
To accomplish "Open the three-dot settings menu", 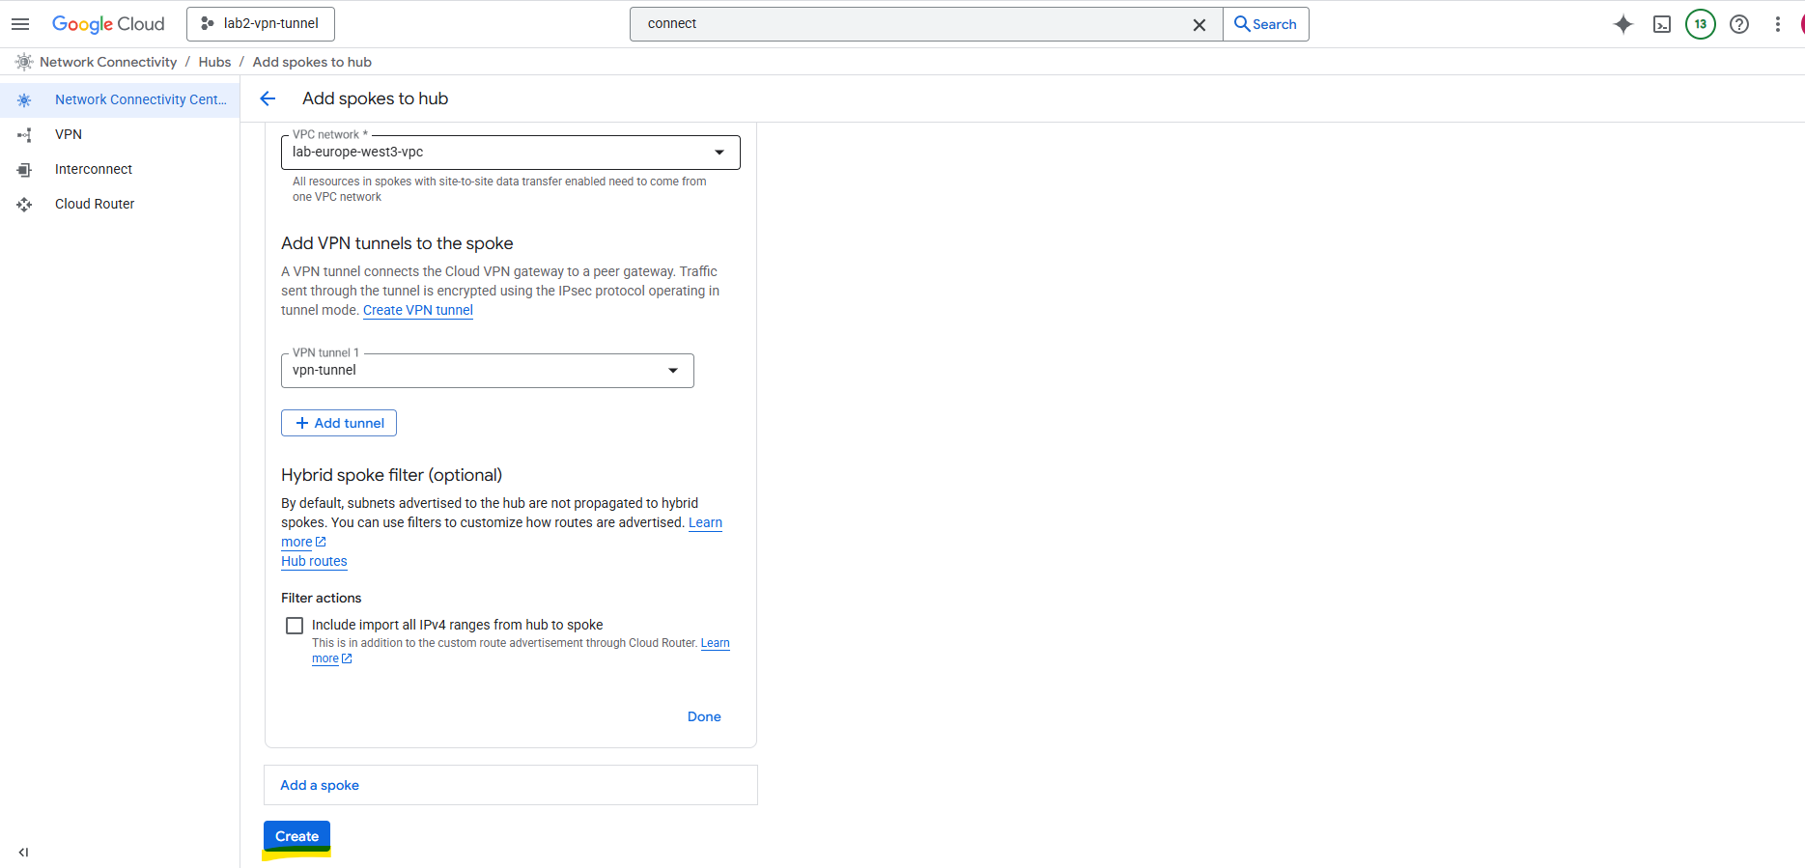I will pyautogui.click(x=1778, y=24).
